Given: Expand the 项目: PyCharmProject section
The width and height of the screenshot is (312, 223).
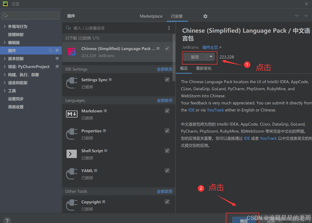Looking at the screenshot, I should pos(5,67).
